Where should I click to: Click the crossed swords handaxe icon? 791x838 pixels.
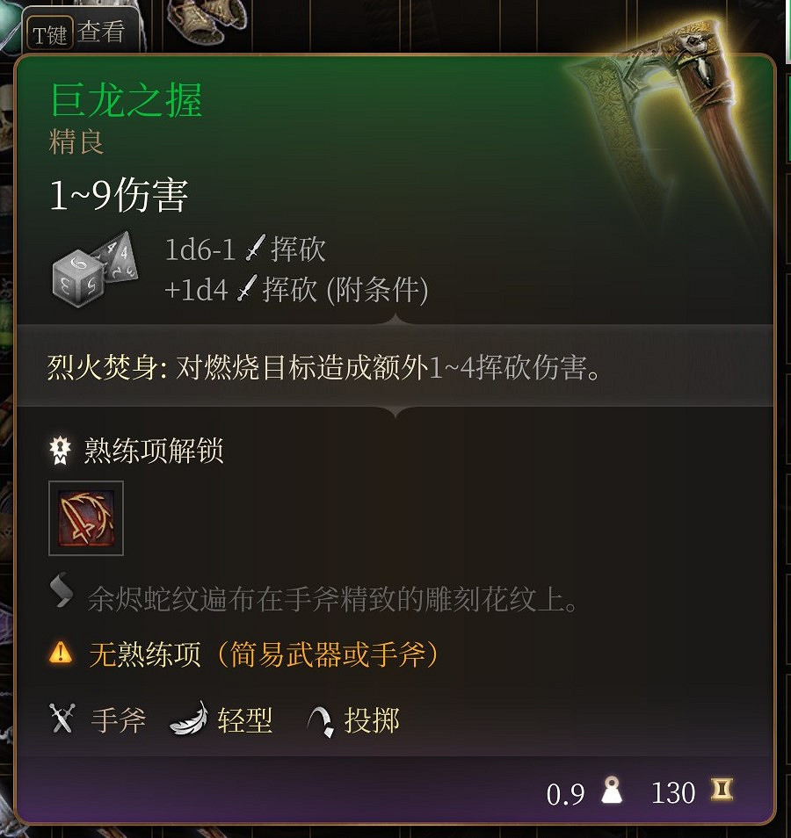(62, 719)
